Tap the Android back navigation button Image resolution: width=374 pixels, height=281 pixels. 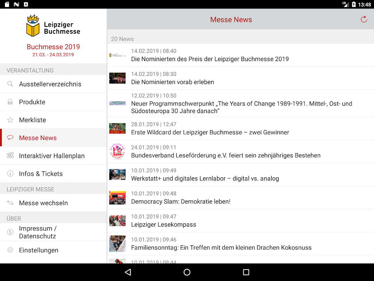[x=128, y=272]
